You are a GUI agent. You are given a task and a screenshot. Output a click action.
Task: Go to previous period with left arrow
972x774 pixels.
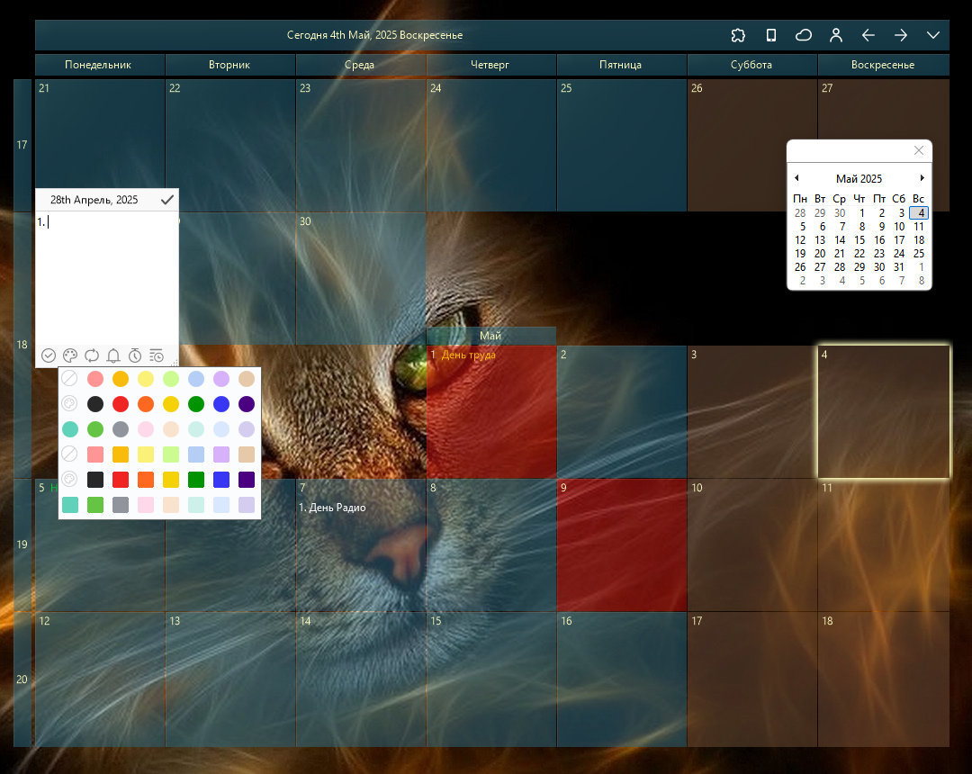868,35
